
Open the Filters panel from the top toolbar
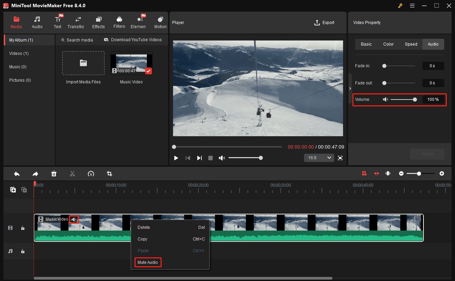tap(119, 22)
